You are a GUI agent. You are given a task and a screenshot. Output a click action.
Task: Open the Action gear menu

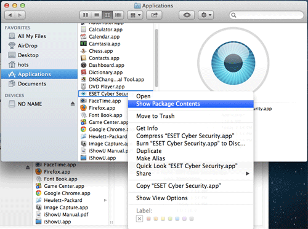(x=206, y=15)
